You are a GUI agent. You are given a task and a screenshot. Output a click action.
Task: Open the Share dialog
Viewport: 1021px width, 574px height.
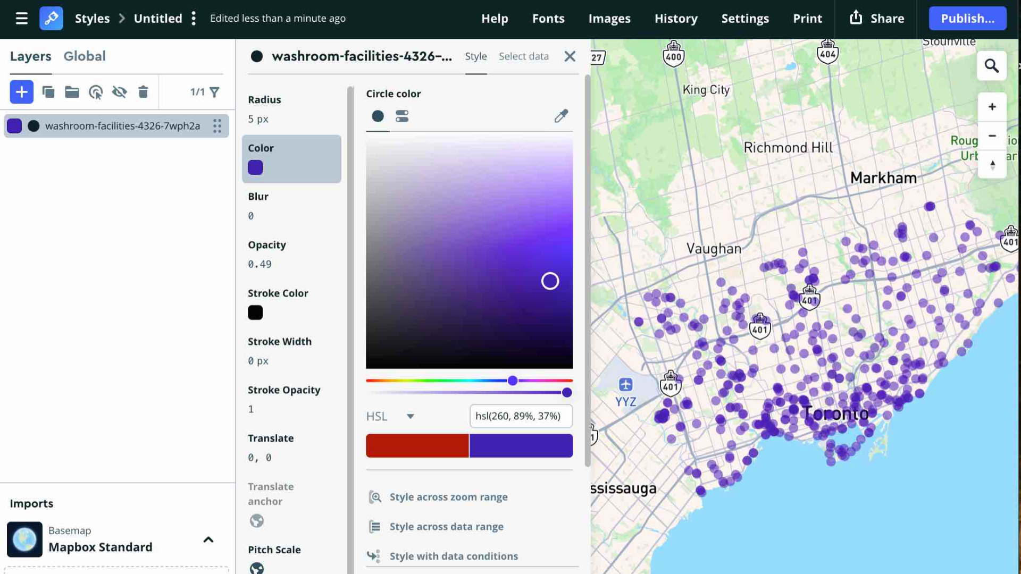(876, 18)
